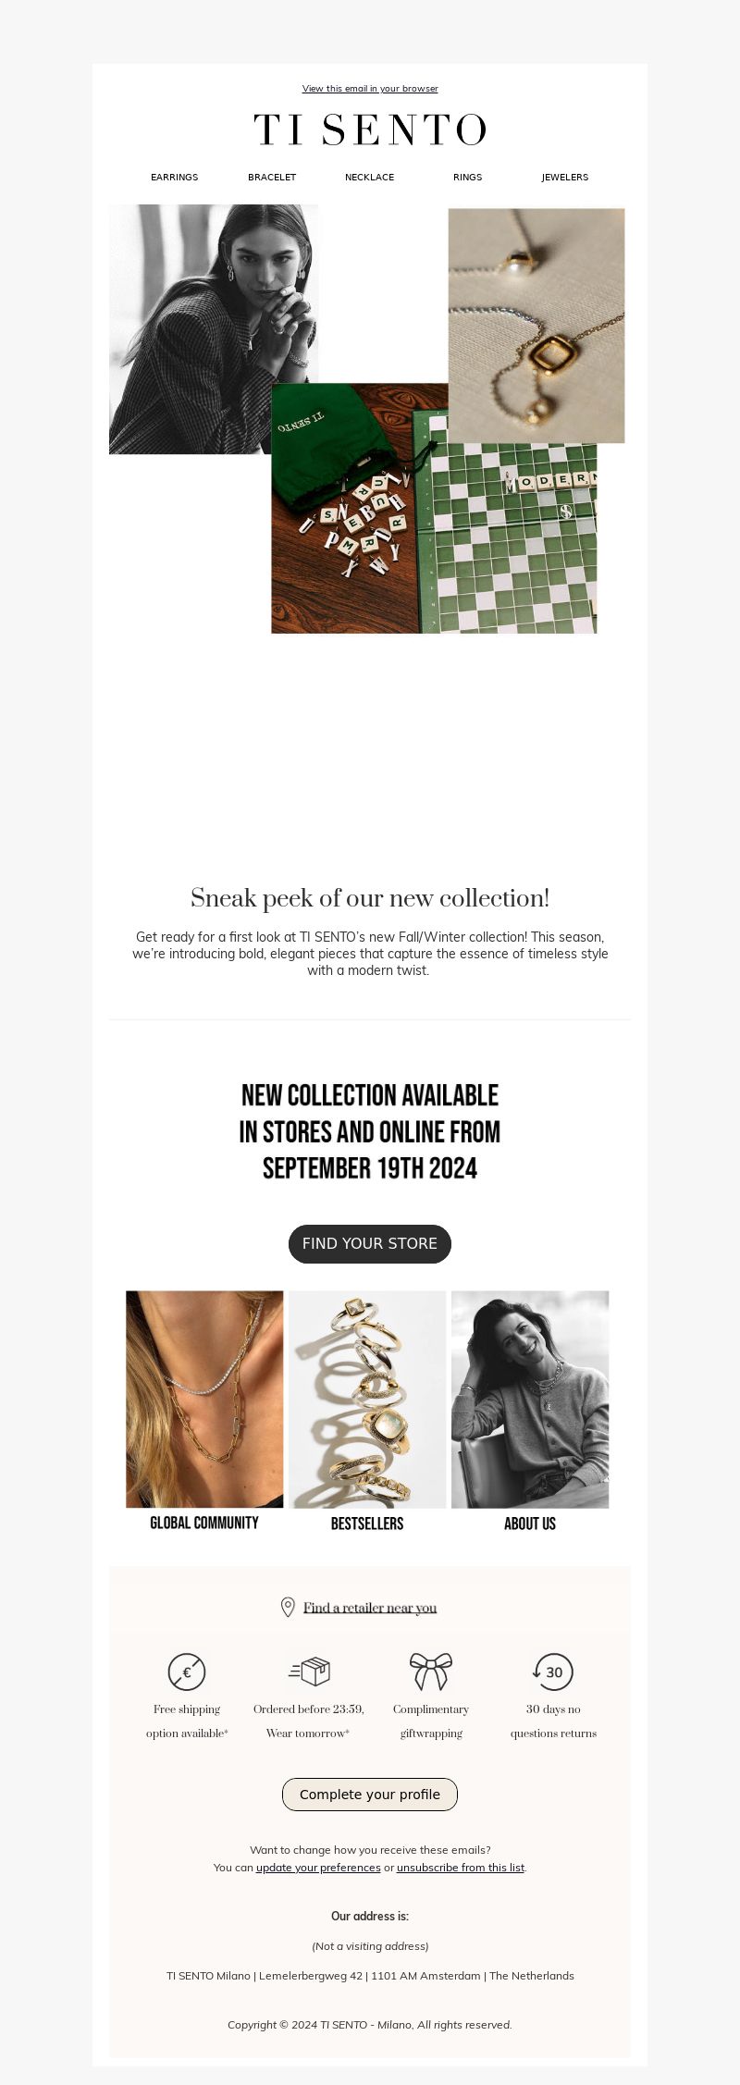Open the Jewelers navigation link

pyautogui.click(x=565, y=177)
